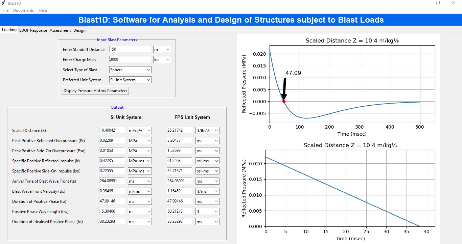Open SI m/ms dropdown for Wave Front Velocity
Viewport: 462px width, 244px height.
click(x=140, y=191)
